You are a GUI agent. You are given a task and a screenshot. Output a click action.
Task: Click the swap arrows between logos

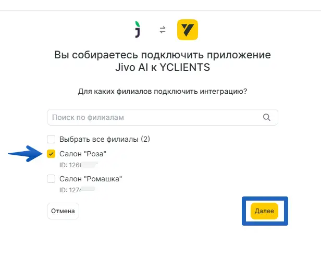(162, 30)
